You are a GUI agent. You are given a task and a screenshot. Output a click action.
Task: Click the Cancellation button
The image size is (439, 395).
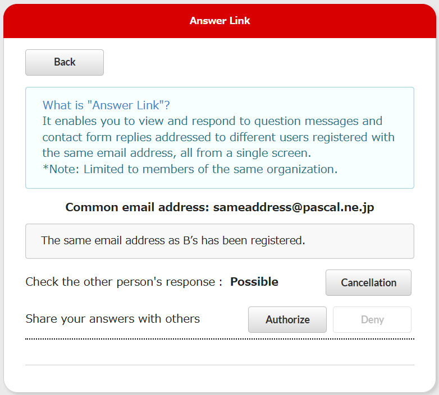(368, 282)
